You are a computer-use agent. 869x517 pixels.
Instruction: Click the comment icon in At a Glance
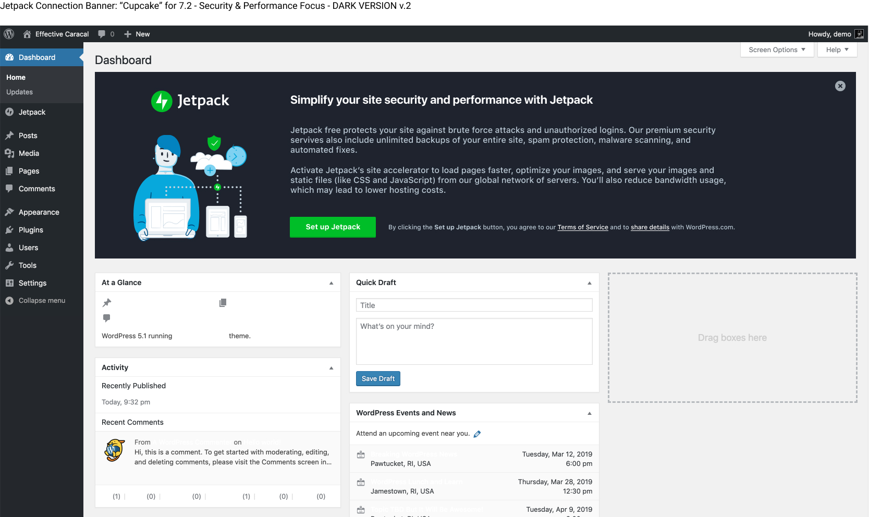[107, 318]
